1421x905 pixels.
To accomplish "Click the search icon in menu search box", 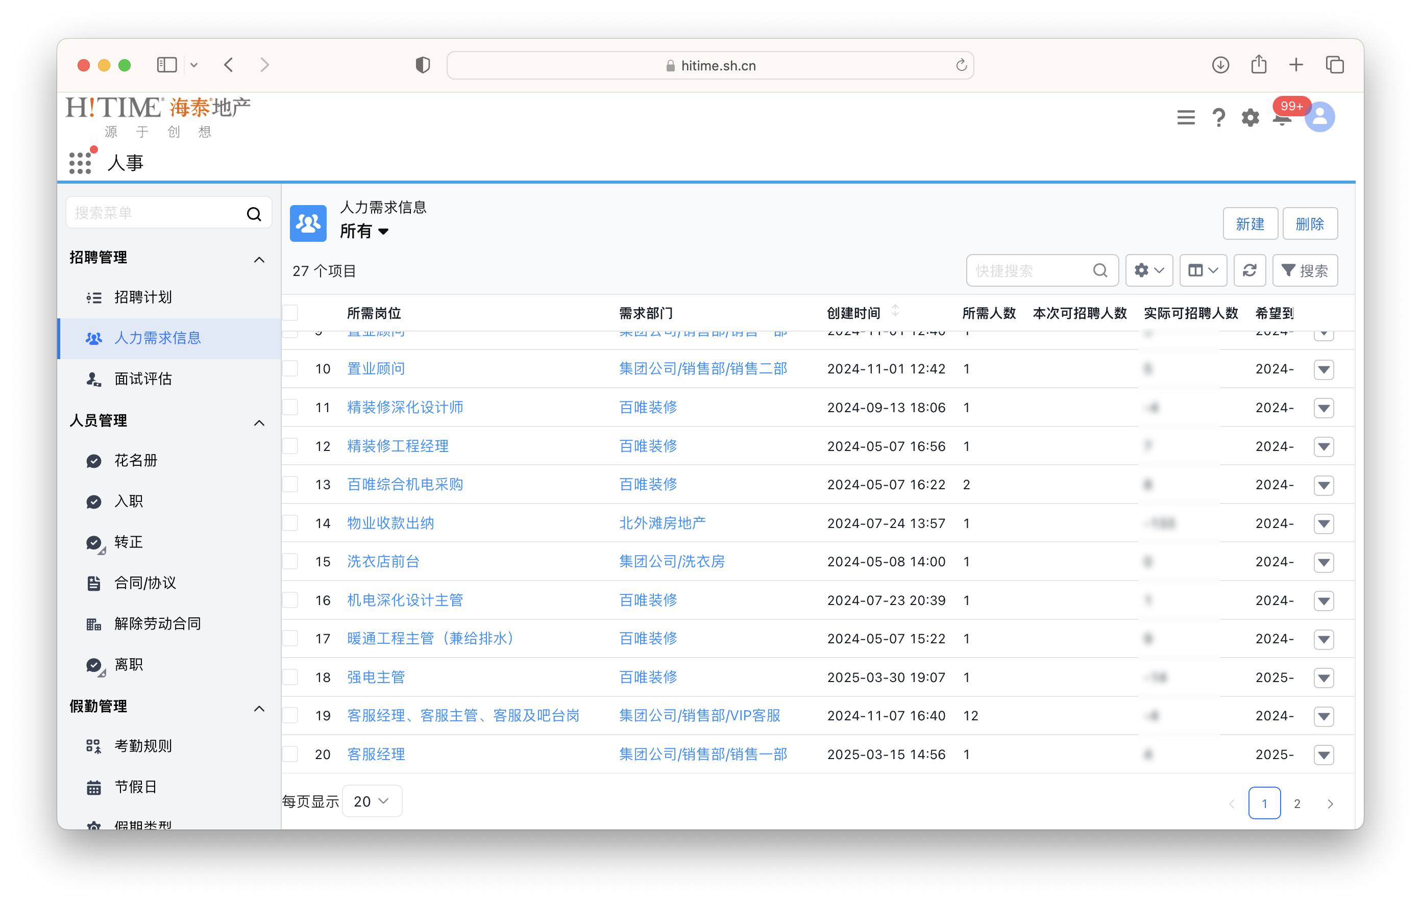I will [254, 214].
